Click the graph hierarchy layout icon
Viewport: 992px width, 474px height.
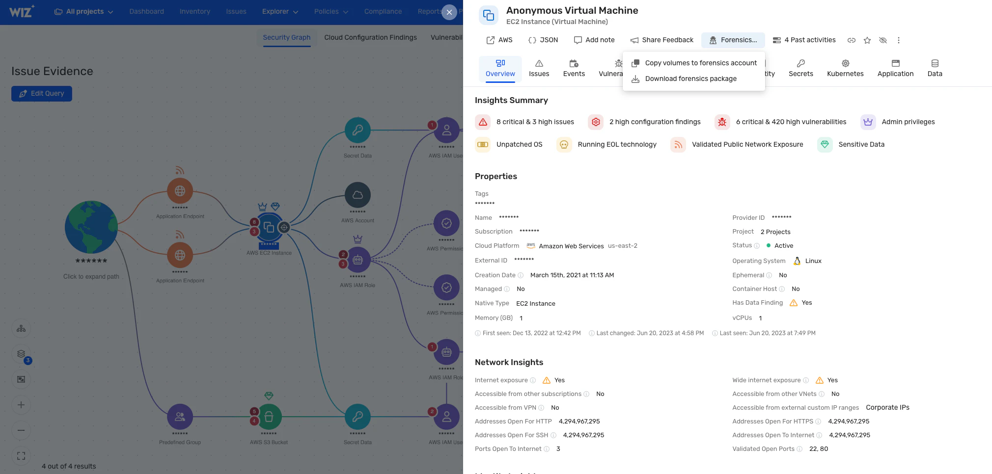click(21, 329)
